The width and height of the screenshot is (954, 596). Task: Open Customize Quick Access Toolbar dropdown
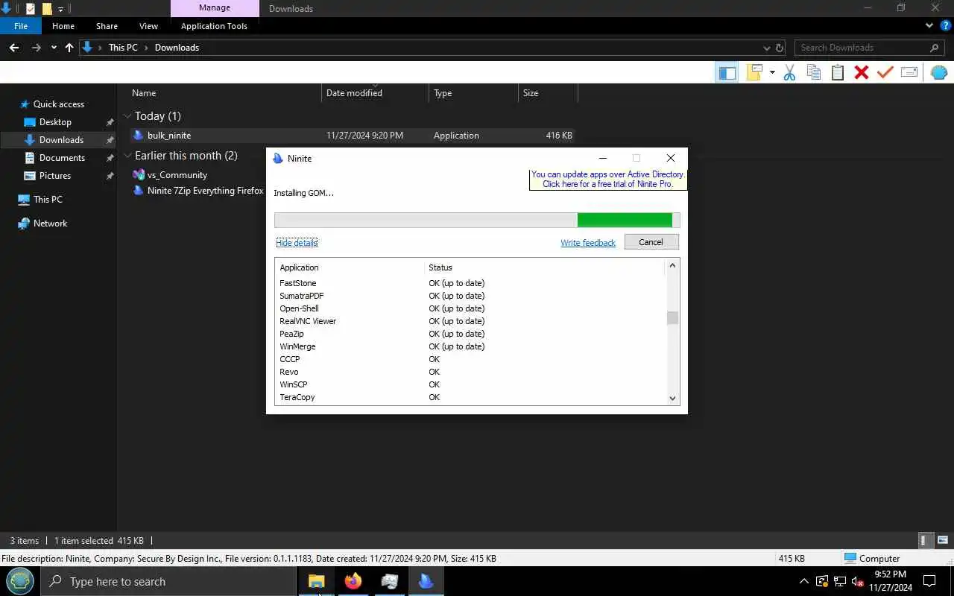coord(61,9)
